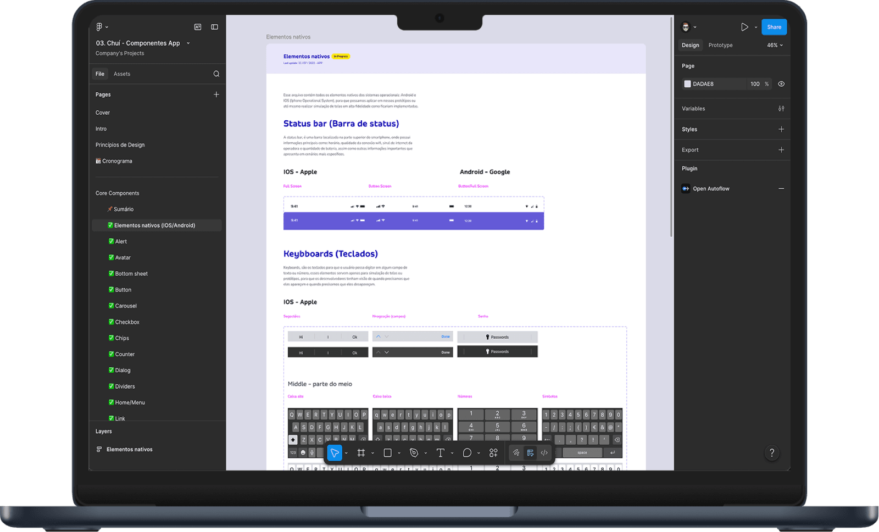Search pages with the magnifier icon
This screenshot has width=879, height=532.
(x=216, y=74)
